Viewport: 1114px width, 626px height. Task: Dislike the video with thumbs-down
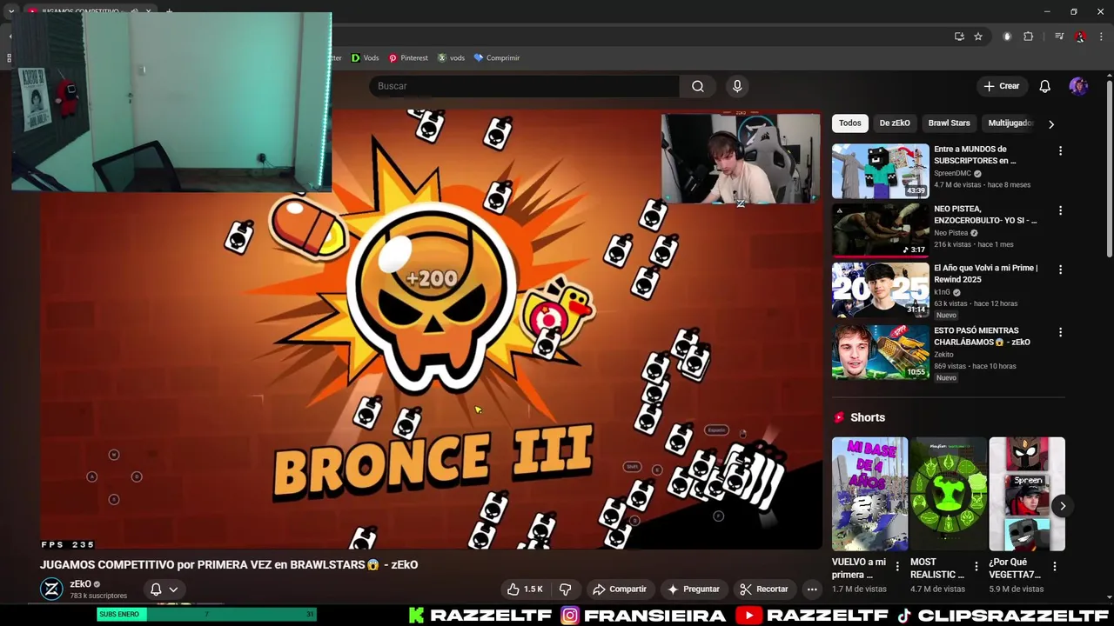click(x=565, y=589)
